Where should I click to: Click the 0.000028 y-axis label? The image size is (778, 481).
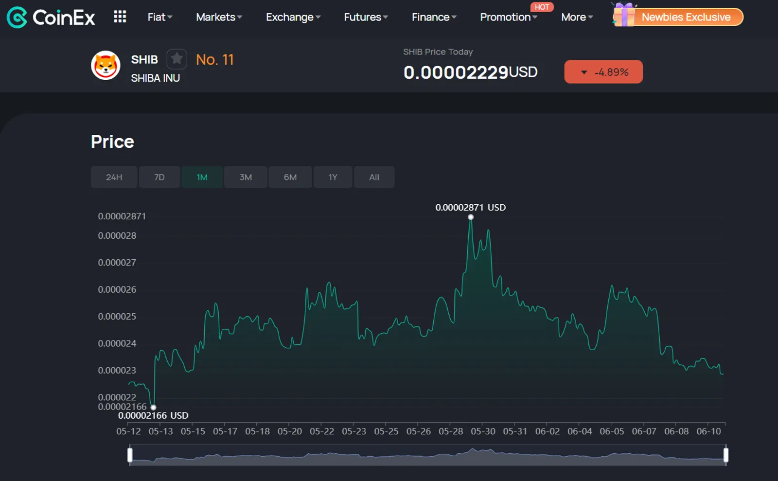(117, 236)
